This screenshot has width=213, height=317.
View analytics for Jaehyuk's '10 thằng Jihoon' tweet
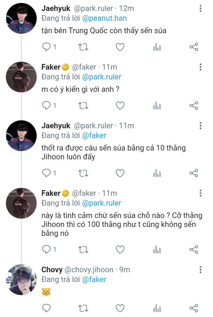157,173
